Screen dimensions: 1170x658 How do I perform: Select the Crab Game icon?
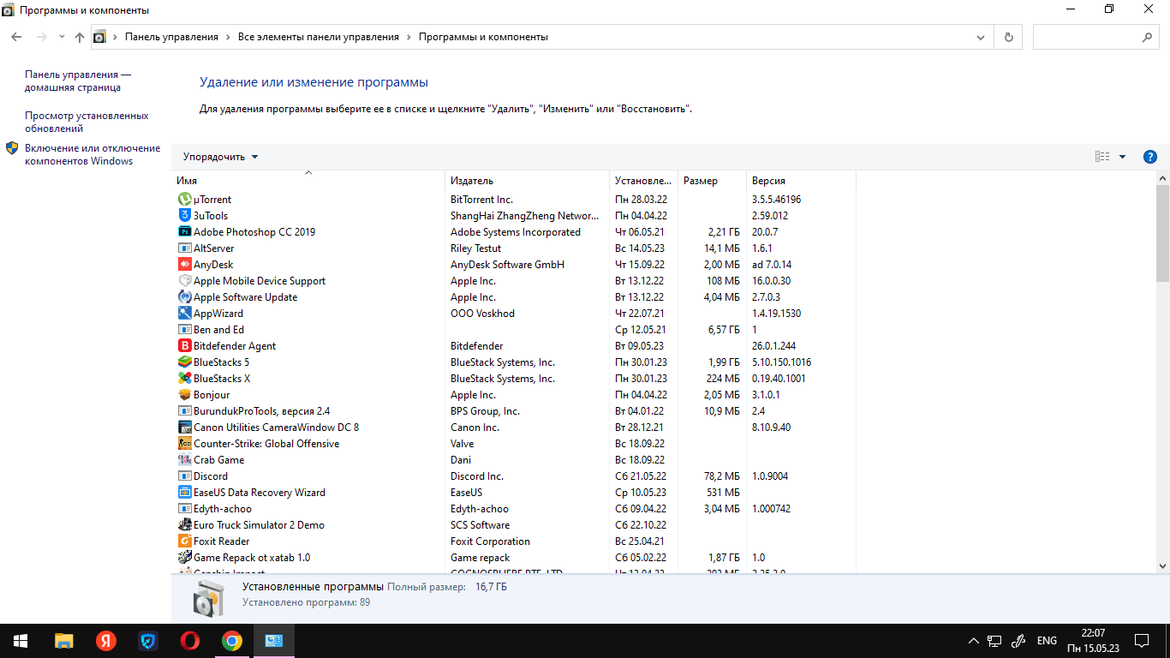pyautogui.click(x=185, y=460)
